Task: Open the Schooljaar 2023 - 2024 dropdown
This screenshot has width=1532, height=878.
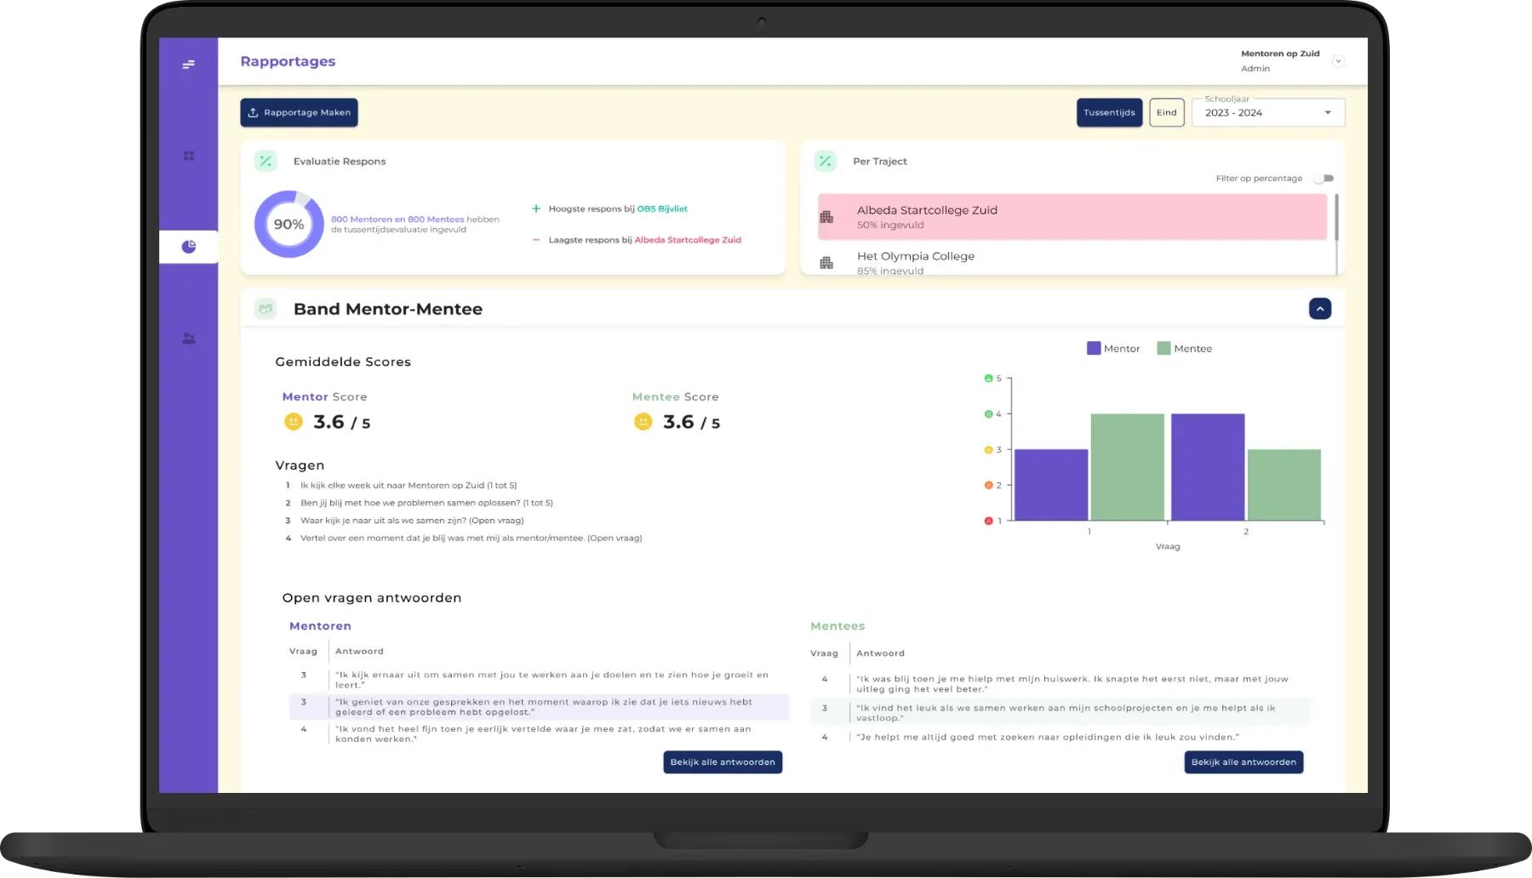Action: [1268, 112]
